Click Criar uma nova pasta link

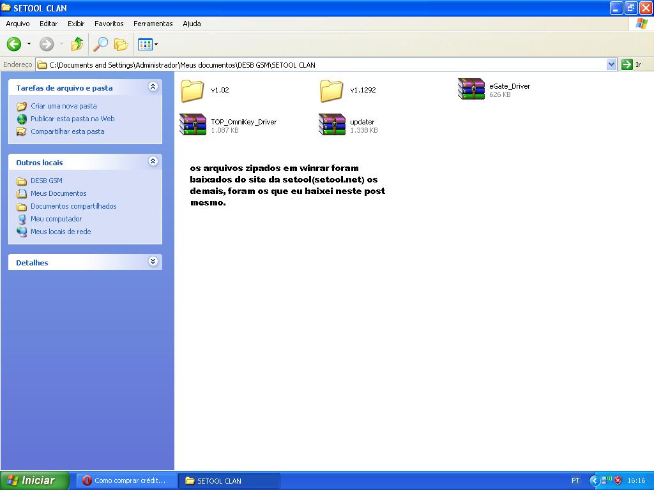tap(64, 106)
